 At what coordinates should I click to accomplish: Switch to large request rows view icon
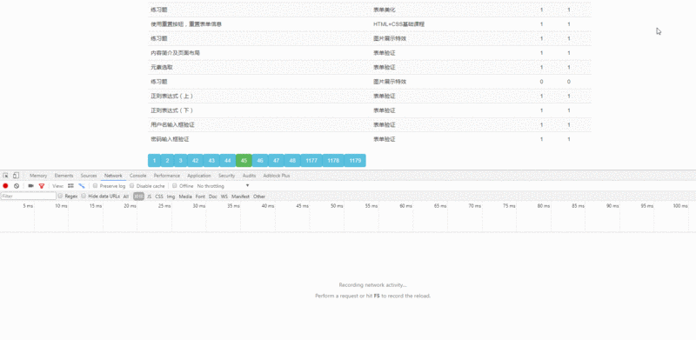point(70,186)
